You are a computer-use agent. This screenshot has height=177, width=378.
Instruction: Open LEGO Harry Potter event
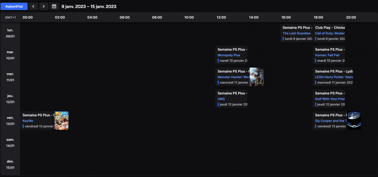(333, 77)
